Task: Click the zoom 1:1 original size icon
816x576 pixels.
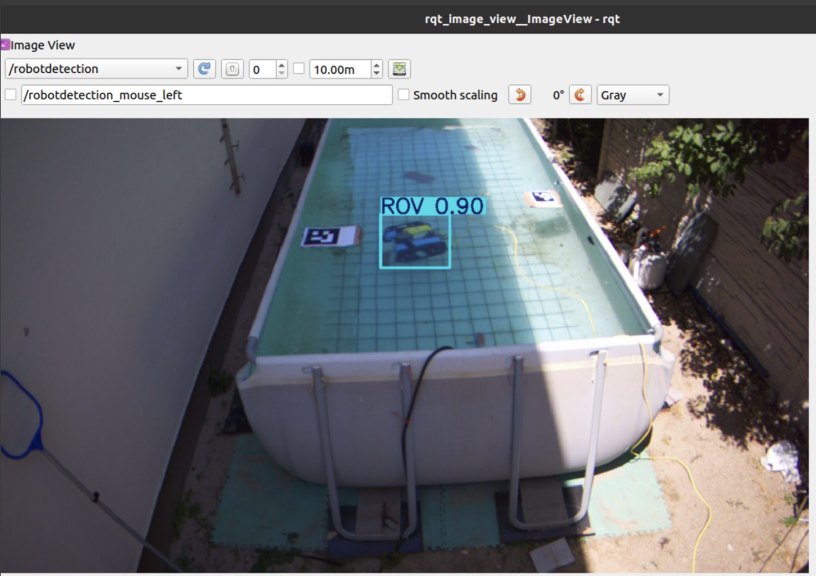Action: tap(232, 69)
